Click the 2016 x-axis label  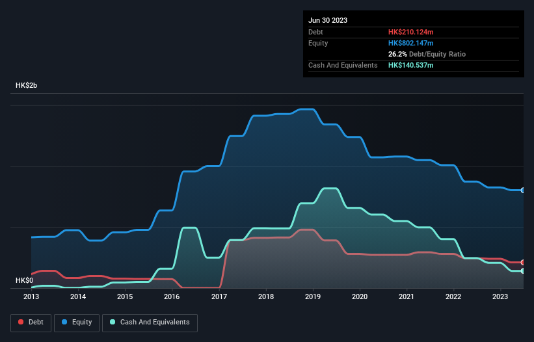tap(172, 296)
